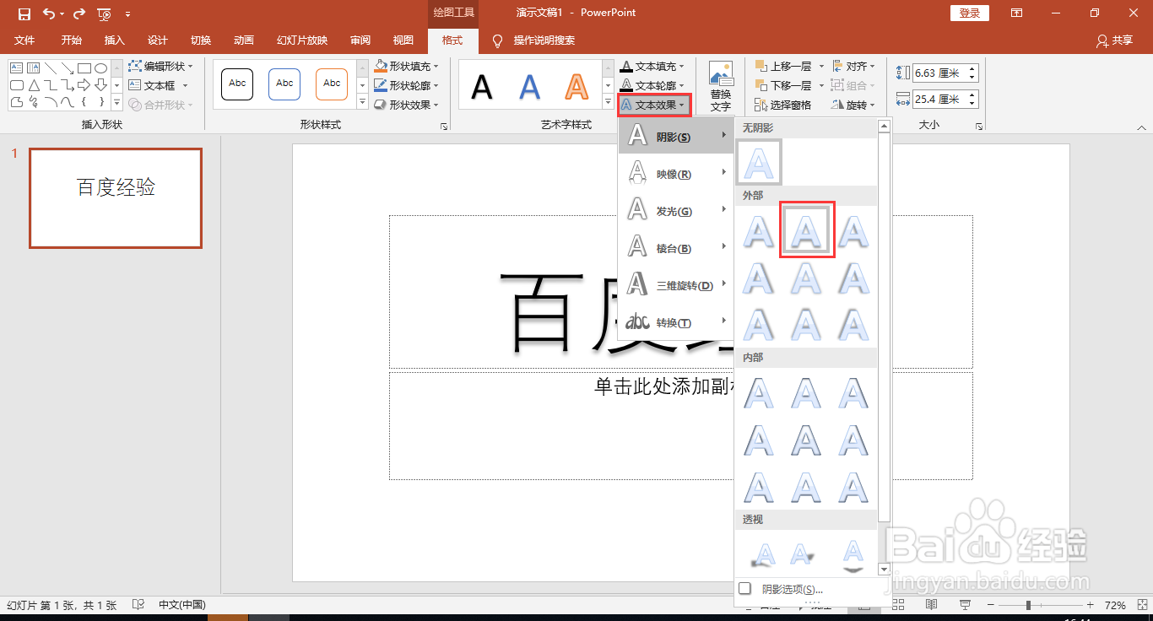Redo the last action
Image resolution: width=1153 pixels, height=621 pixels.
pyautogui.click(x=79, y=13)
